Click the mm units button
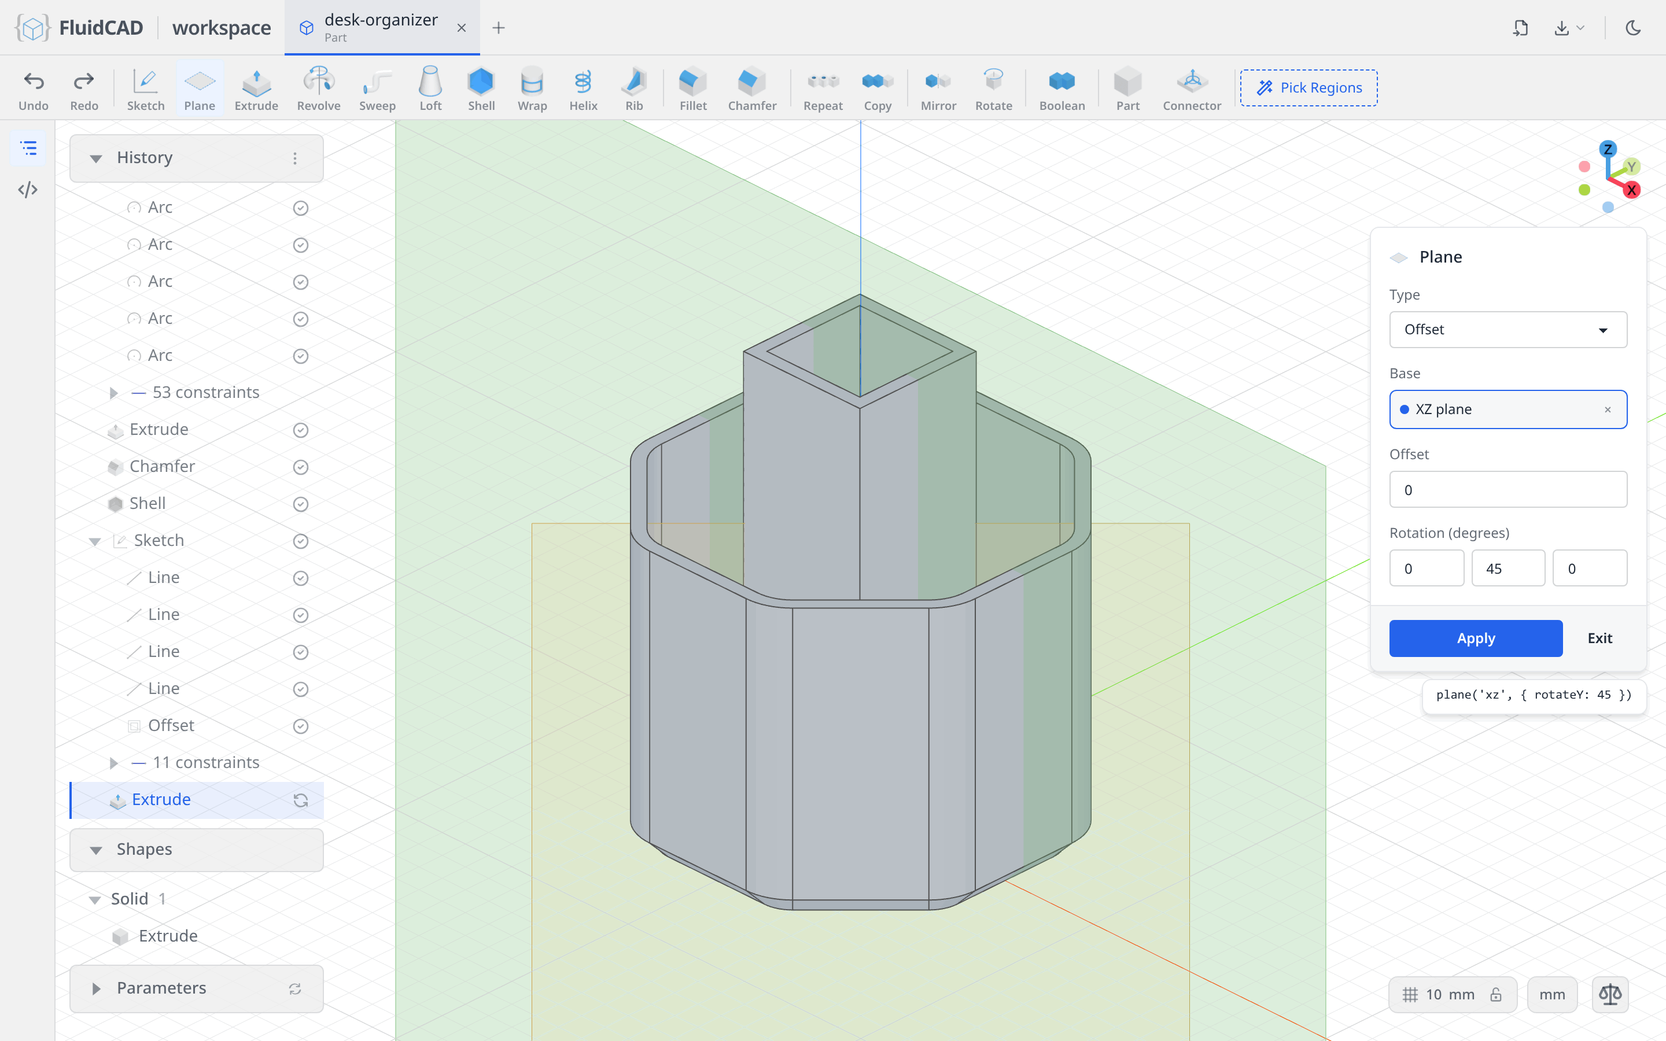Image resolution: width=1666 pixels, height=1041 pixels. pos(1551,995)
